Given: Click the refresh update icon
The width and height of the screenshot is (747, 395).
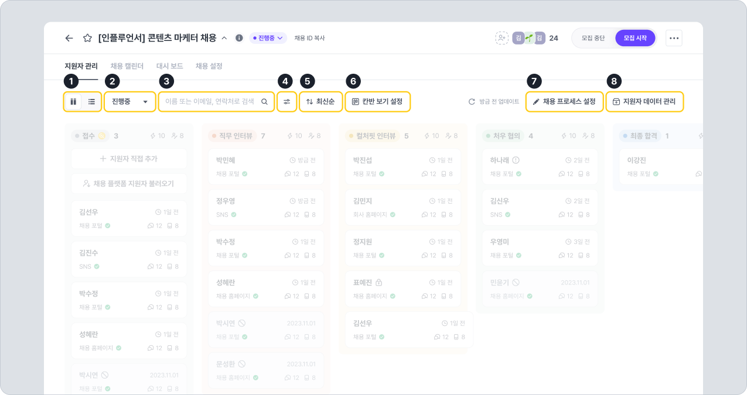Looking at the screenshot, I should [x=472, y=102].
